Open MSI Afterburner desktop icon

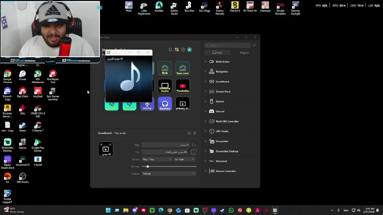coord(38,77)
